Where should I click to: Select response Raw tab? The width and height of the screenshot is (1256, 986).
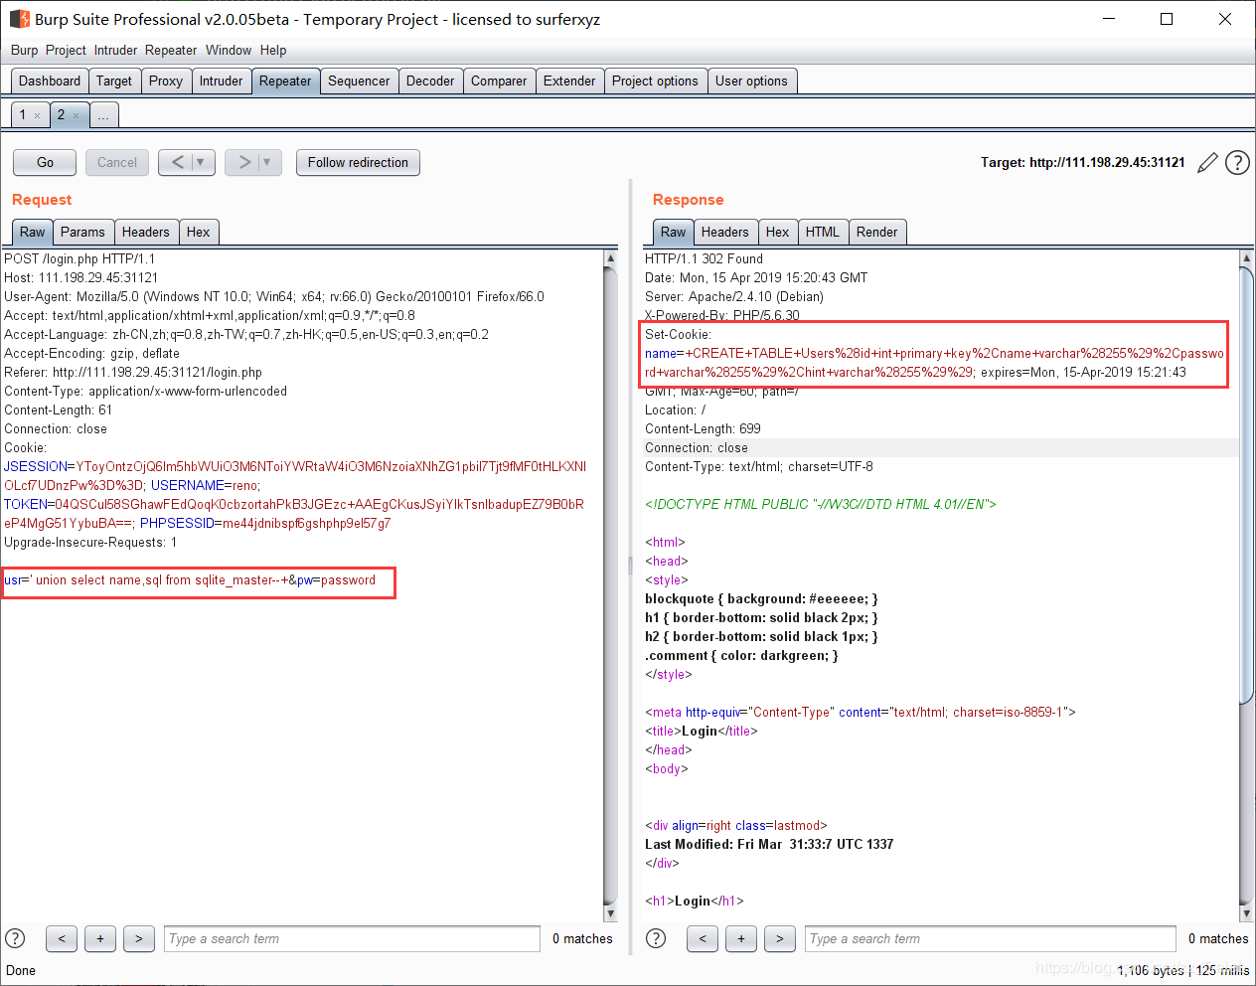coord(674,232)
